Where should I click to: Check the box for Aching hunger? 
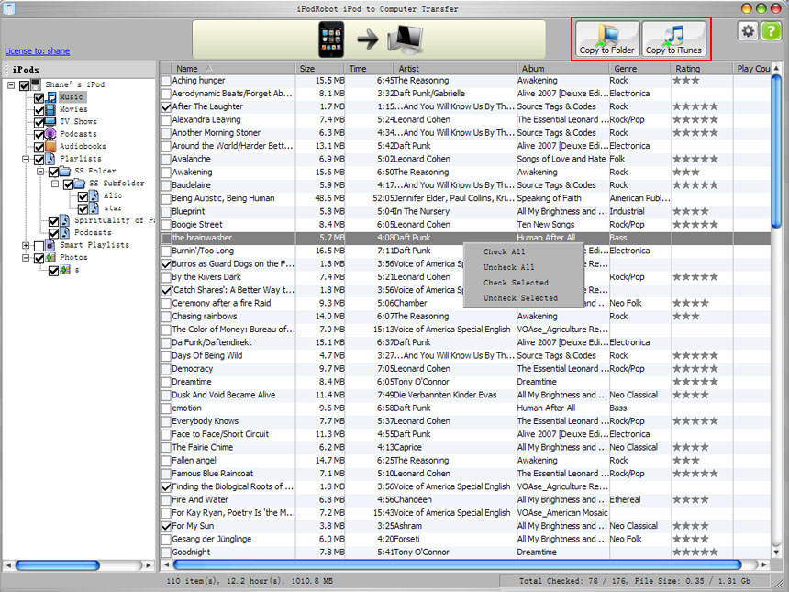coord(166,81)
